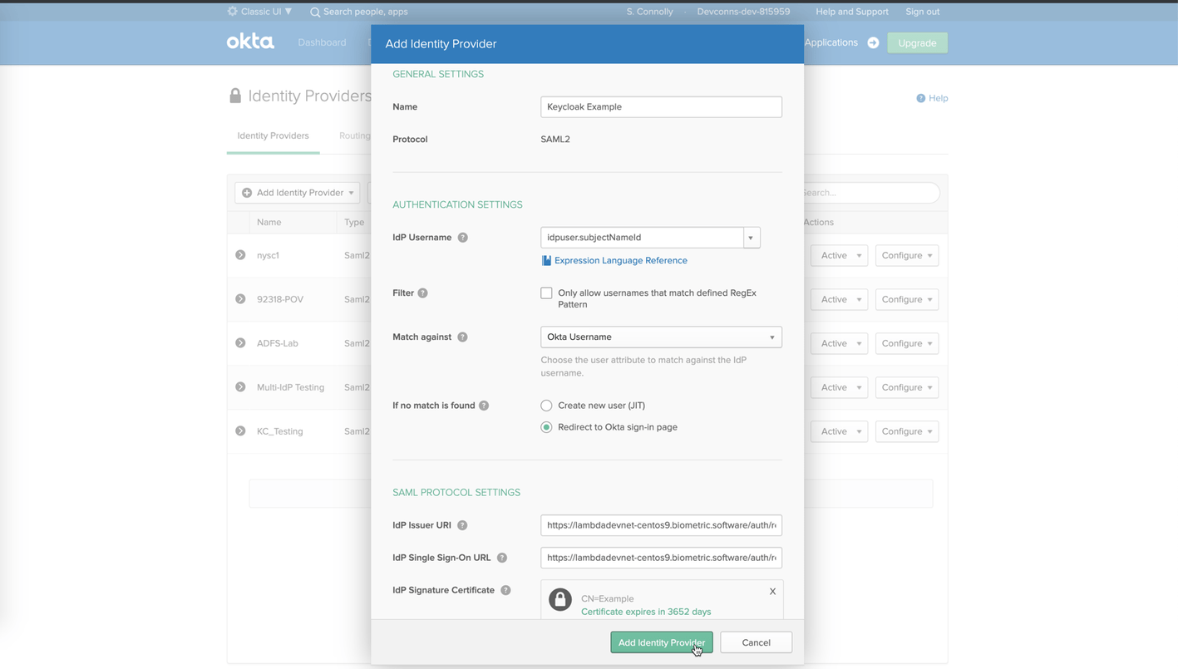1178x669 pixels.
Task: Select Redirect to Okta sign-in page option
Action: pyautogui.click(x=546, y=426)
